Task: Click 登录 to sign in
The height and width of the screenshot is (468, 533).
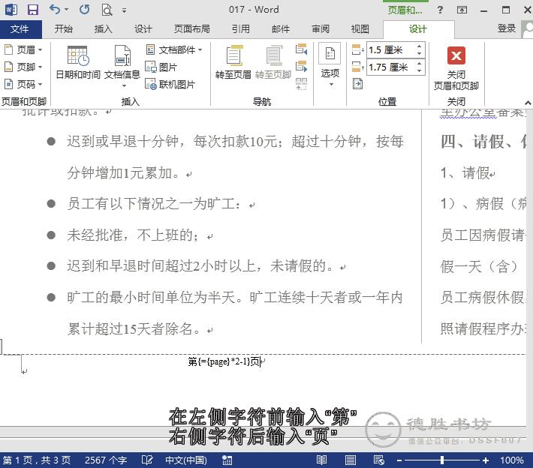Action: [507, 28]
